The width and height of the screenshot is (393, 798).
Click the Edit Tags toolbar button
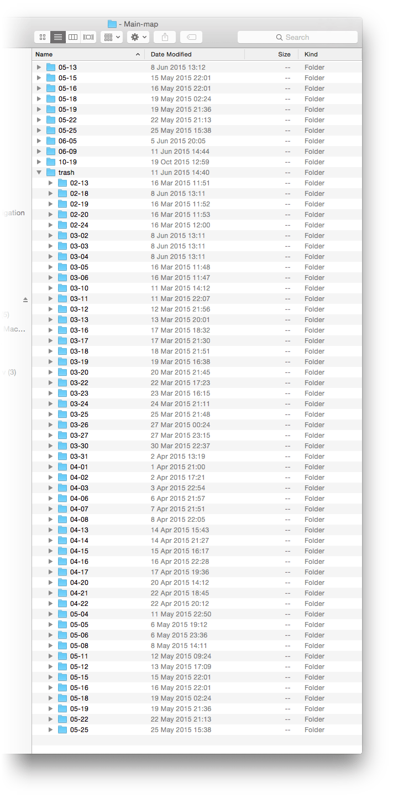[191, 37]
